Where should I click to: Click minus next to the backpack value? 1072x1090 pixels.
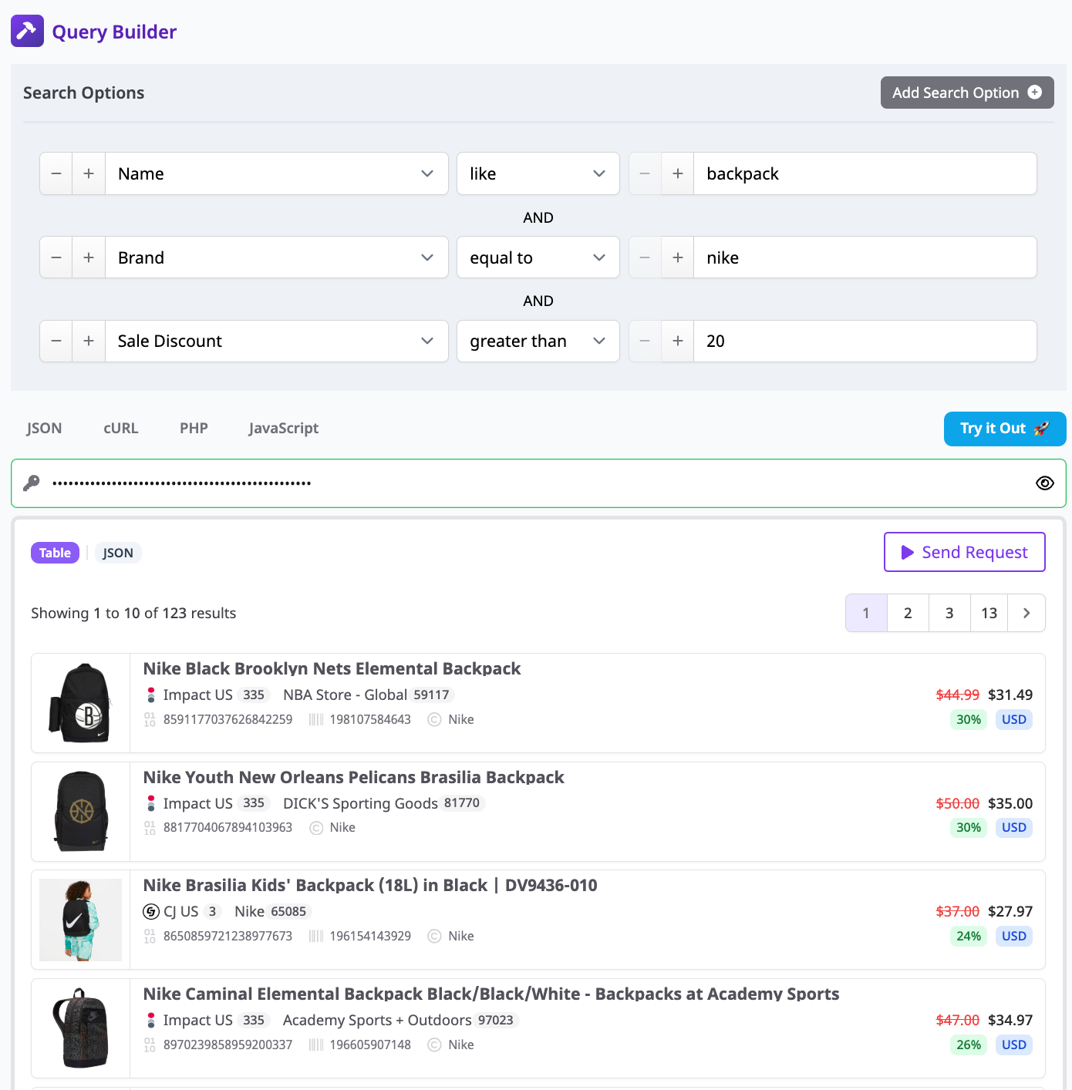click(645, 173)
